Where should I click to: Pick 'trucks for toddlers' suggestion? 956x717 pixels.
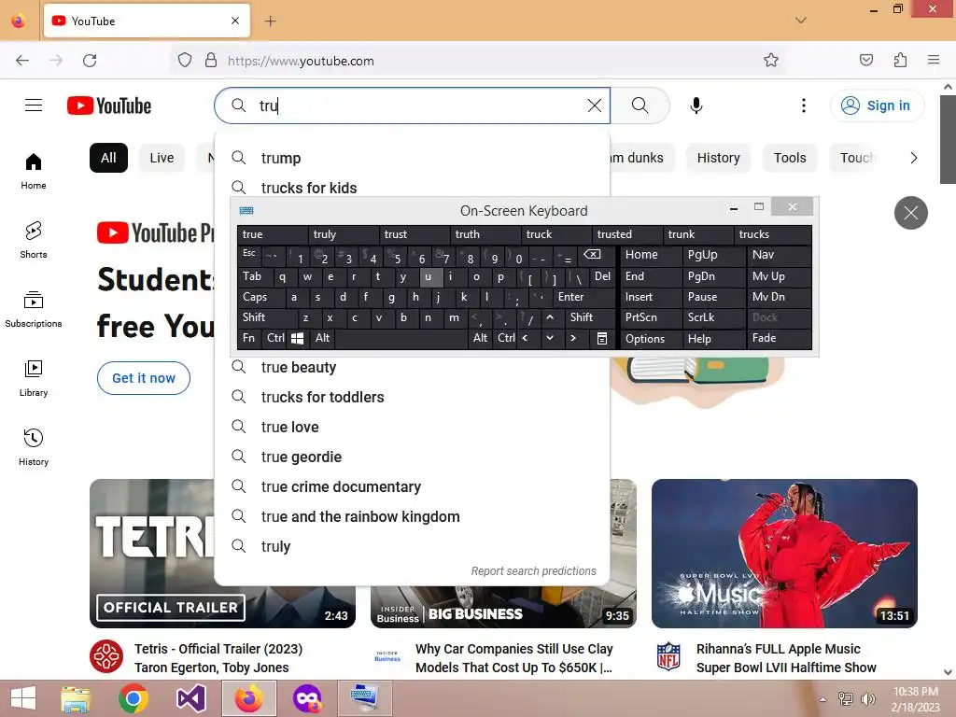pos(412,397)
